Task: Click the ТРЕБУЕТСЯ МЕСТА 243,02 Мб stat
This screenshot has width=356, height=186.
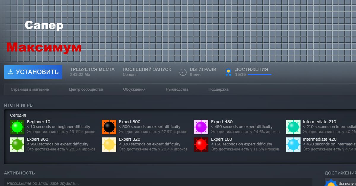Action: [92, 72]
